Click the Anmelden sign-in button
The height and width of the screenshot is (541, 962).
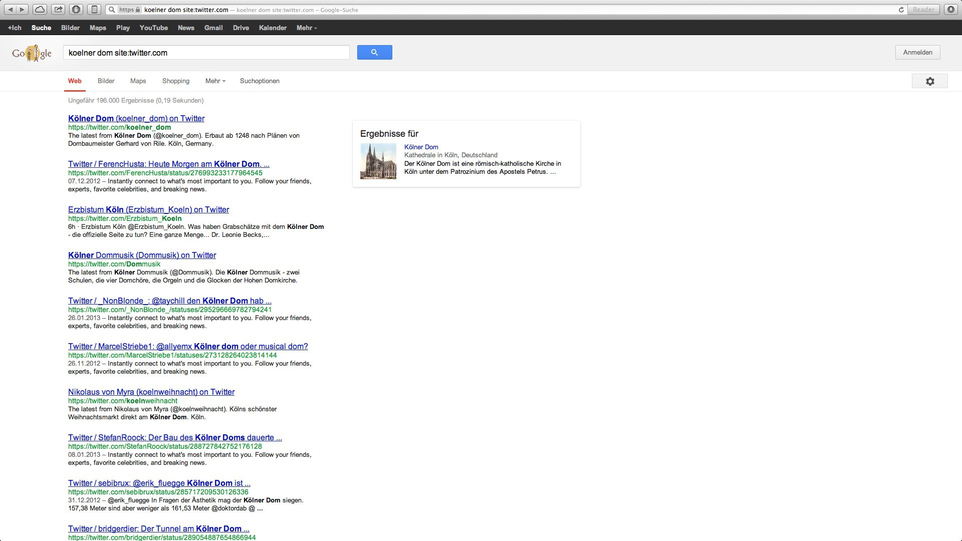pyautogui.click(x=917, y=53)
